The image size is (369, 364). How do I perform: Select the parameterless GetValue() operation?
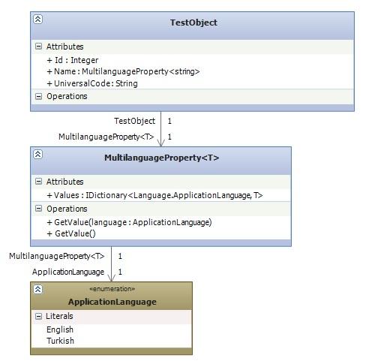(x=71, y=233)
